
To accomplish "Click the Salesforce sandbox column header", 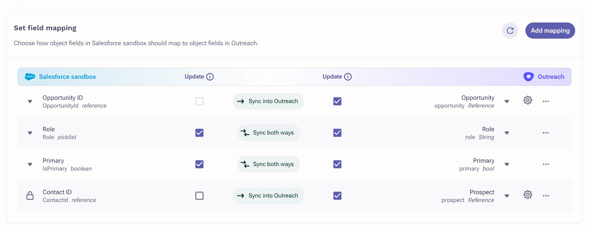I will pyautogui.click(x=67, y=77).
